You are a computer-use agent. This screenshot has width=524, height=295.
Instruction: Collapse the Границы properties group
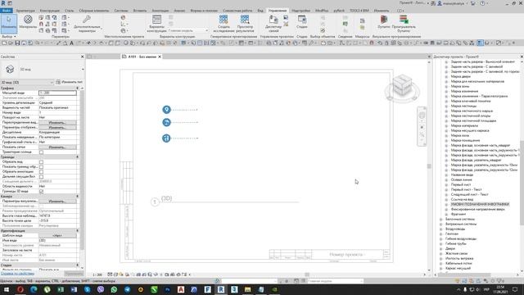click(77, 157)
